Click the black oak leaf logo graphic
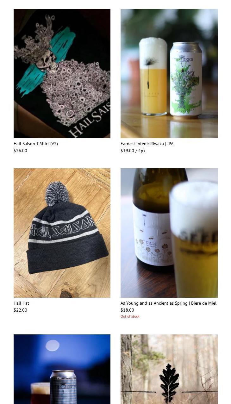Viewport: 231px width, 404px height. coord(169,383)
